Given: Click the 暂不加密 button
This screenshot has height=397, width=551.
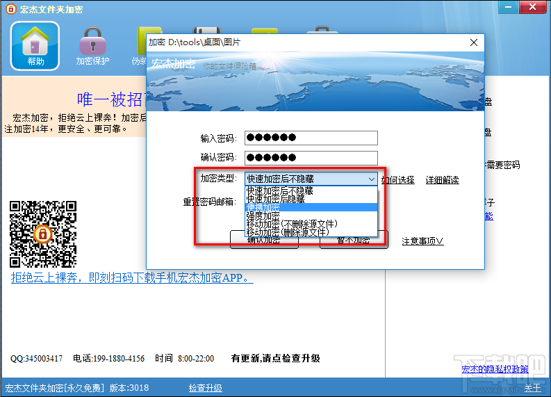Looking at the screenshot, I should (x=354, y=239).
